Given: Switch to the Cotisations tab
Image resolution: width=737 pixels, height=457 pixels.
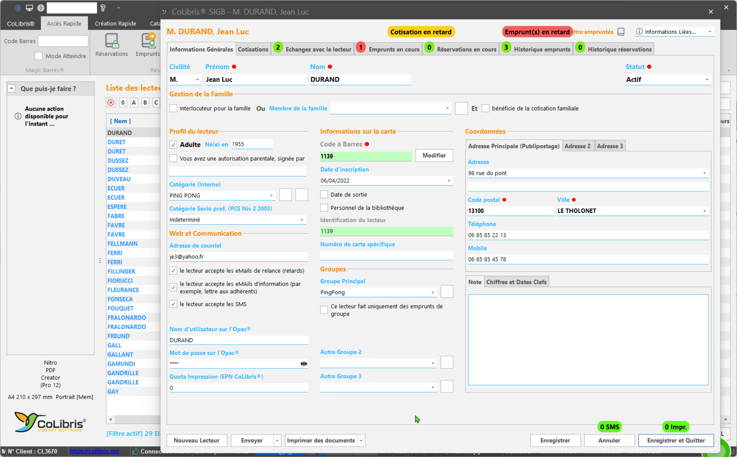Looking at the screenshot, I should click(x=253, y=49).
